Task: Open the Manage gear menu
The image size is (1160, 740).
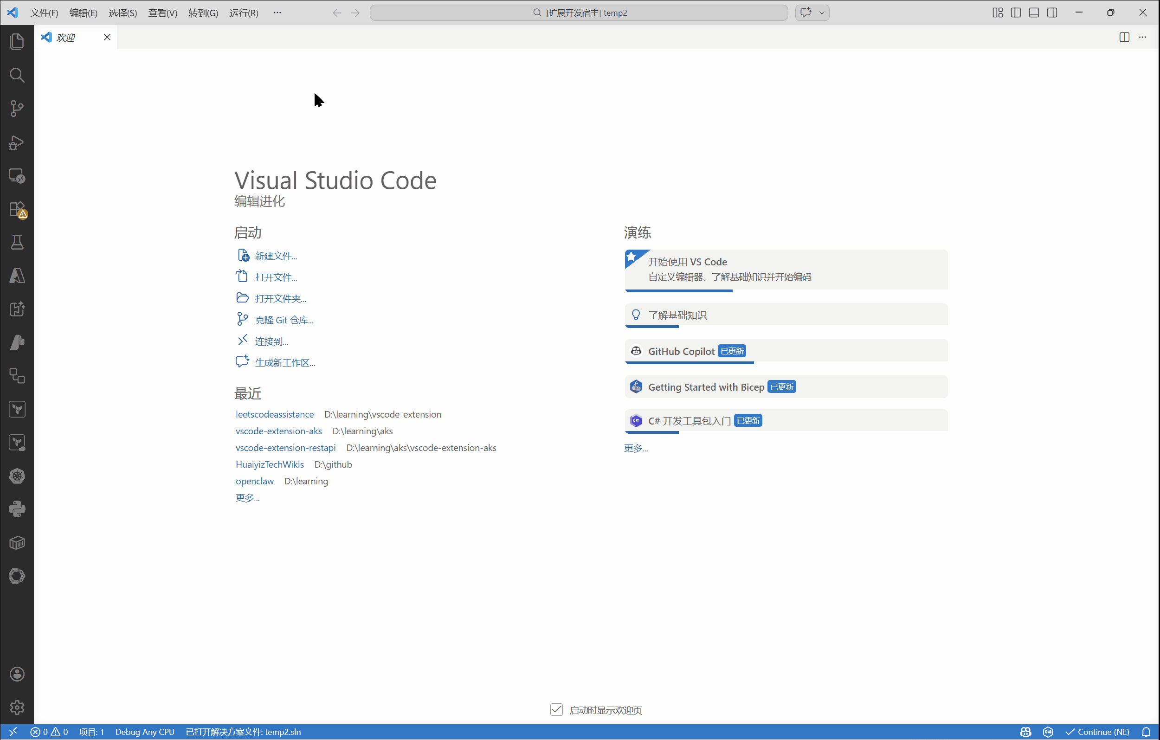Action: [x=17, y=707]
